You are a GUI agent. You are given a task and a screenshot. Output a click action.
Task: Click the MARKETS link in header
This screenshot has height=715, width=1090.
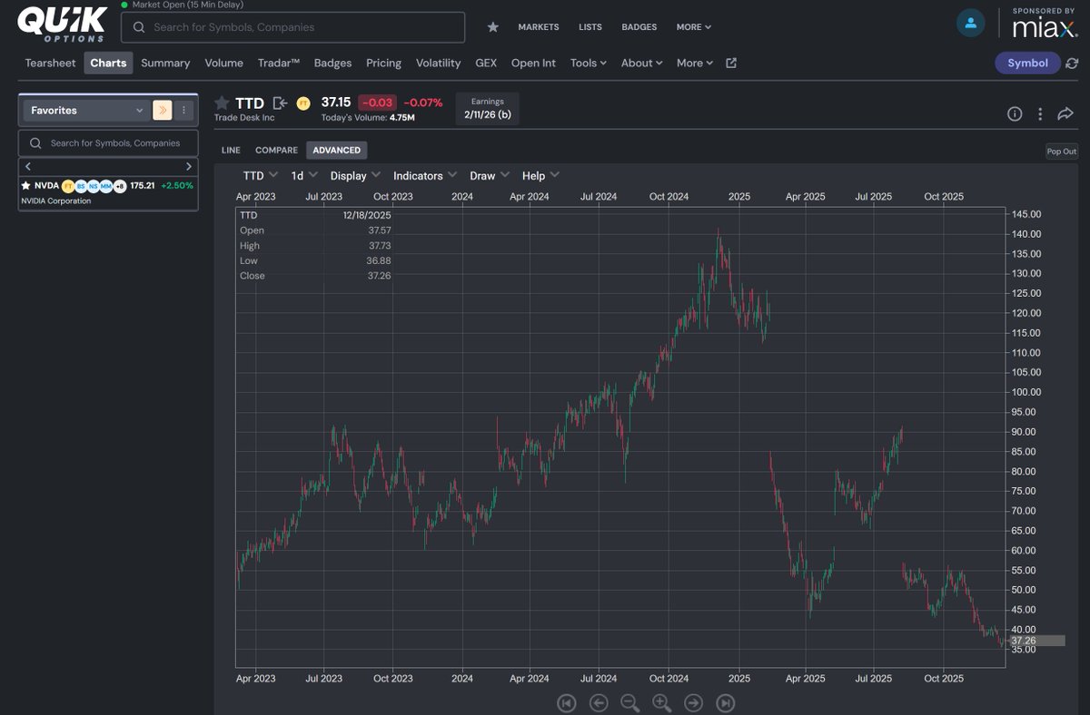[539, 27]
